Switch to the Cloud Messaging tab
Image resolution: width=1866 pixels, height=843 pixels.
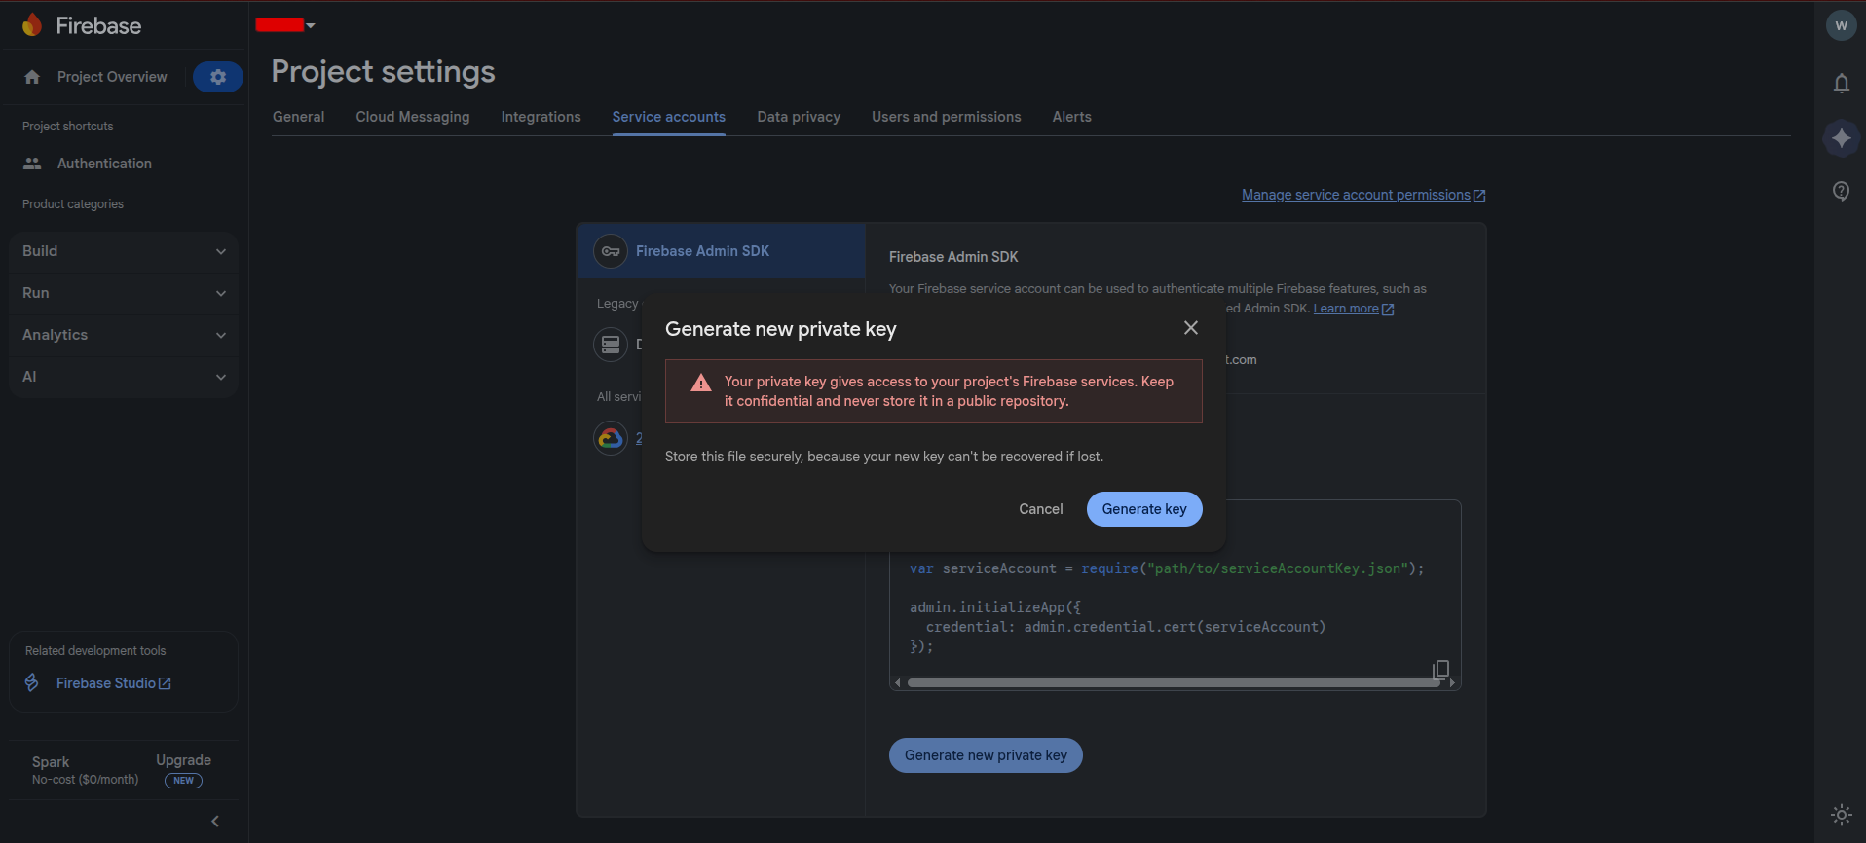tap(413, 117)
